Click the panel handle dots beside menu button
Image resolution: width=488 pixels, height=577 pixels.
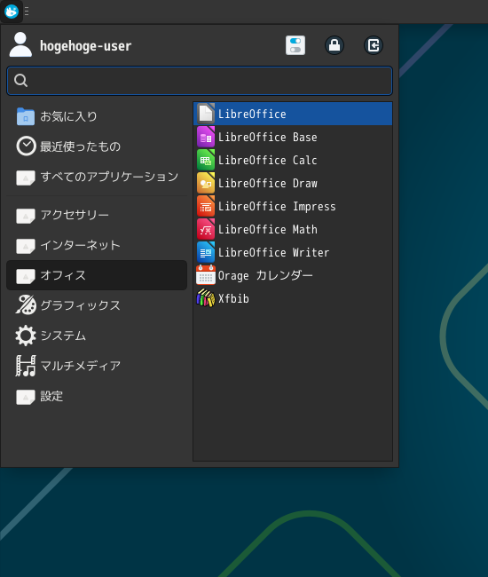pos(27,12)
